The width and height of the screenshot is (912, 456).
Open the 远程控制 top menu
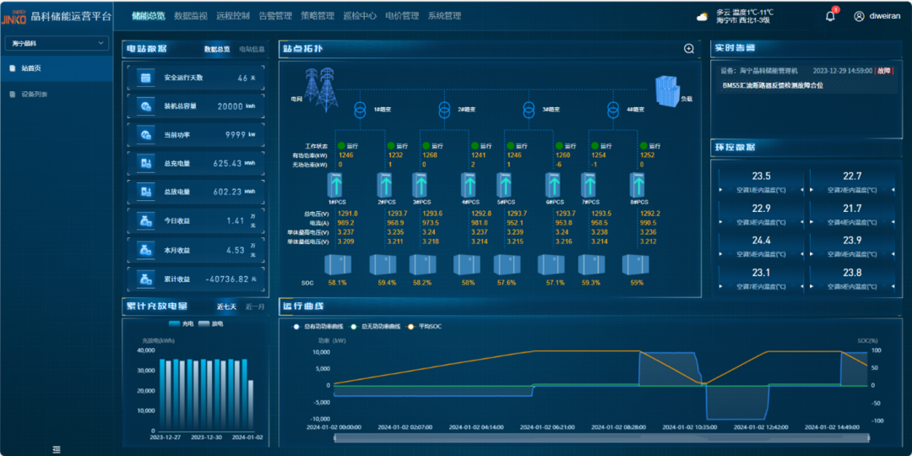pos(232,16)
